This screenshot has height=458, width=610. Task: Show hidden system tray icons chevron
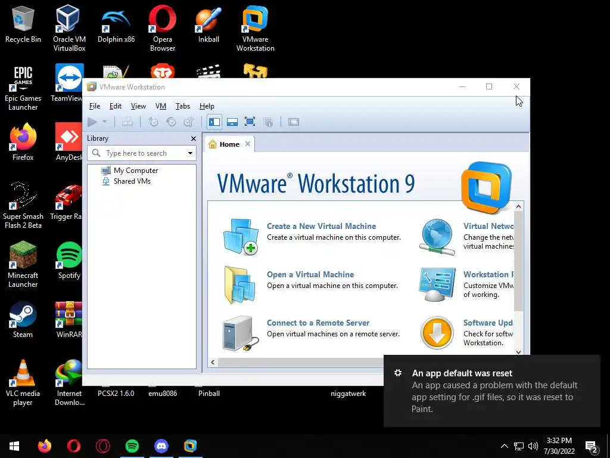504,446
